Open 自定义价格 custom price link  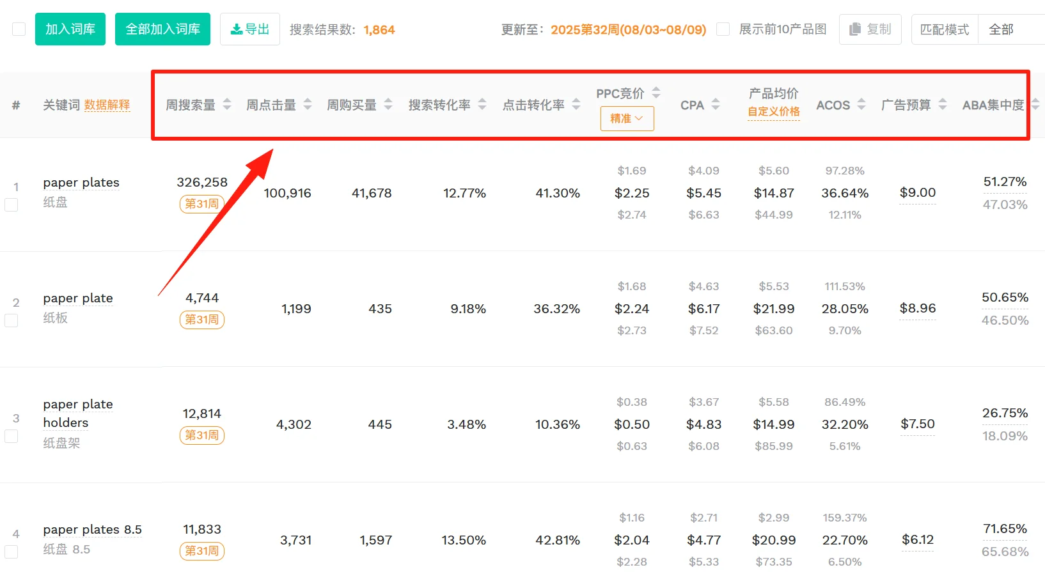point(774,111)
